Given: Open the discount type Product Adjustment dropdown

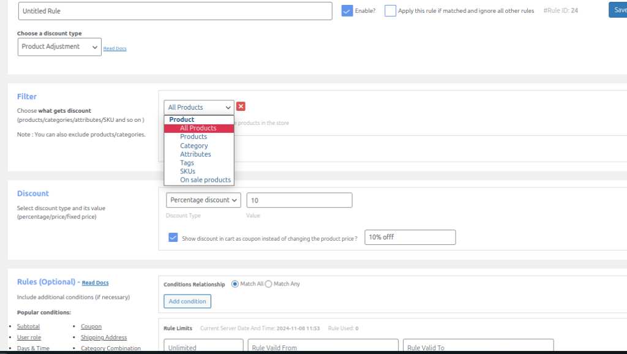Looking at the screenshot, I should [x=59, y=47].
